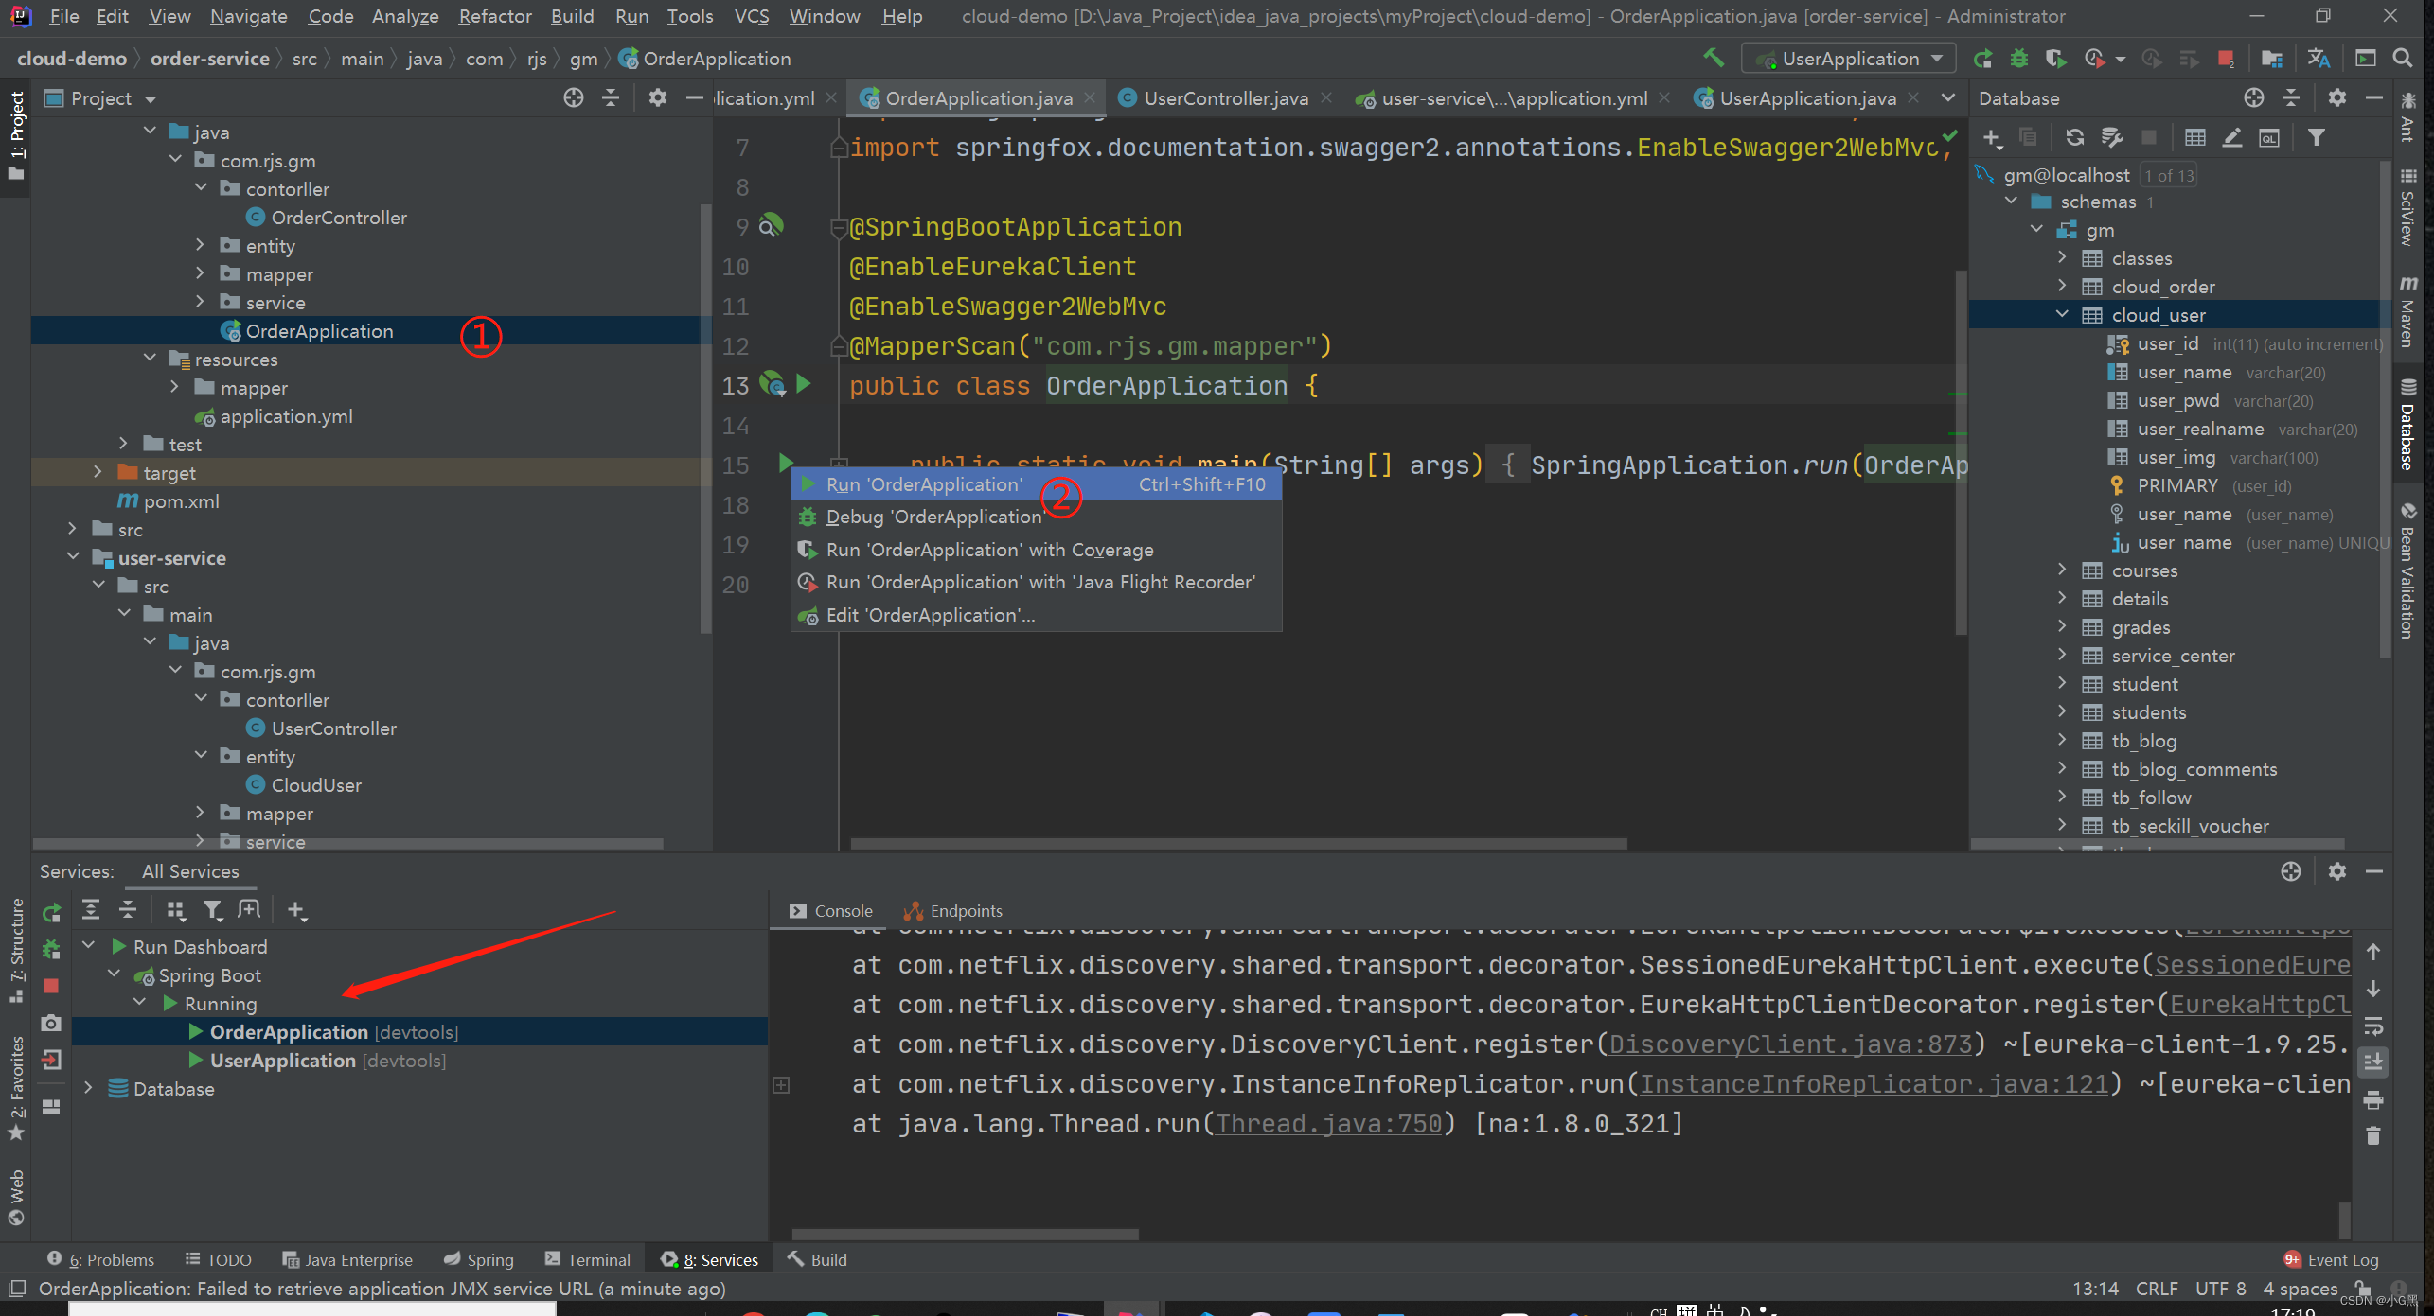
Task: Click the database filter funnel icon
Action: coord(2316,138)
